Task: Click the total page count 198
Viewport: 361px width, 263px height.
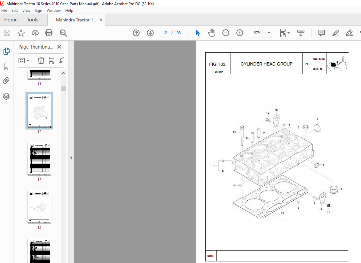Action: coord(178,33)
